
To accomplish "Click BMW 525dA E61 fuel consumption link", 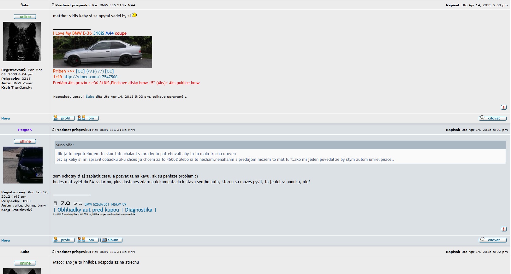I will pos(90,203).
